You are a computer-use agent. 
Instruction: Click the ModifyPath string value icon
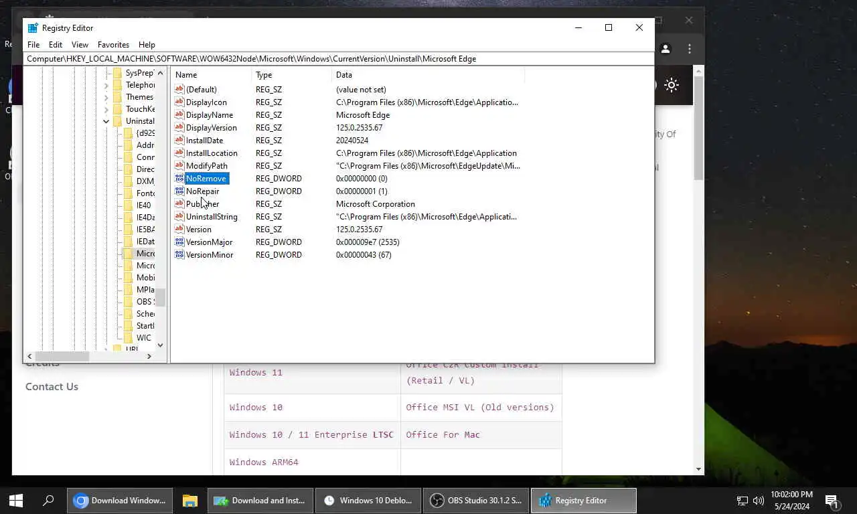[x=179, y=165]
